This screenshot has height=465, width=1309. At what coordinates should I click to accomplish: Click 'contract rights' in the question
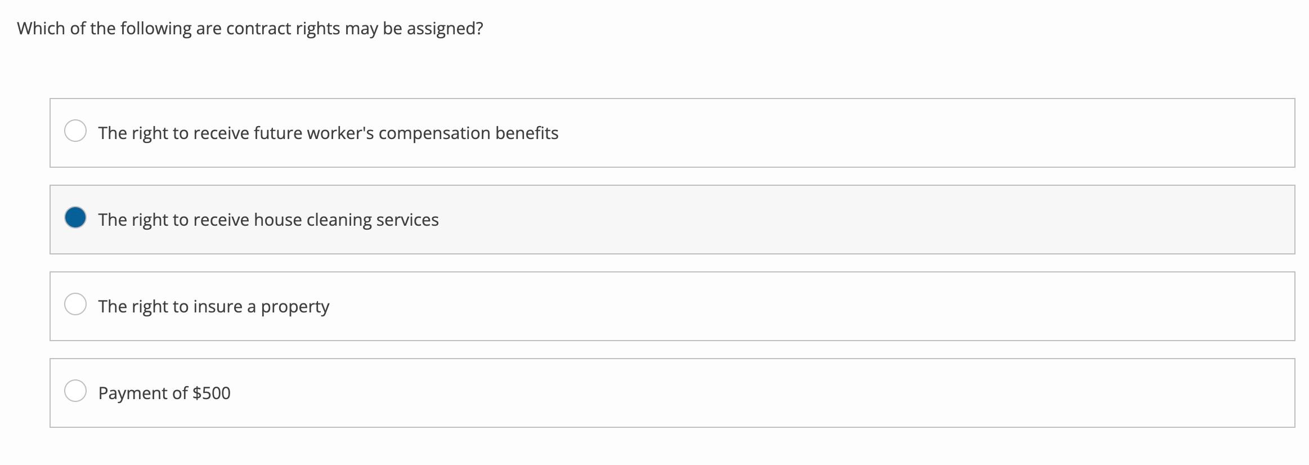(x=283, y=29)
